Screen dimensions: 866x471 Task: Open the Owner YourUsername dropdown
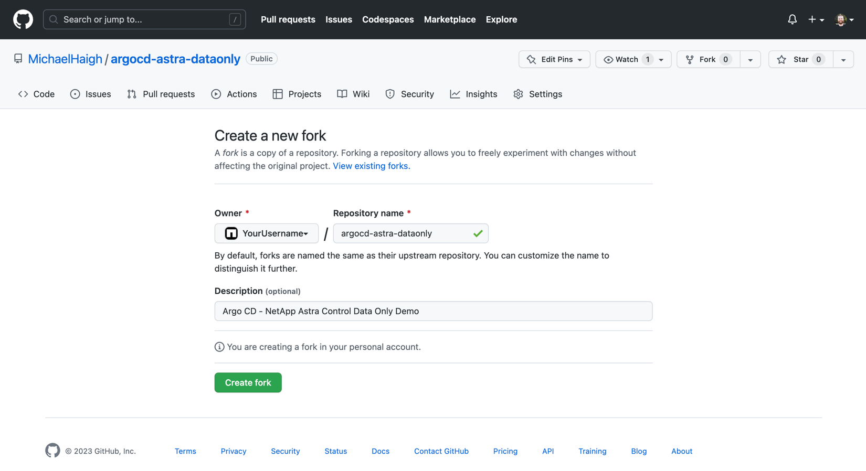(x=267, y=233)
